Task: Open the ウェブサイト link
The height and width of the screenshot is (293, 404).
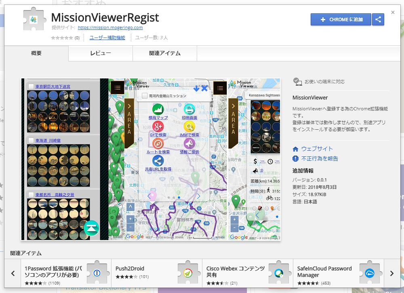Action: 317,149
